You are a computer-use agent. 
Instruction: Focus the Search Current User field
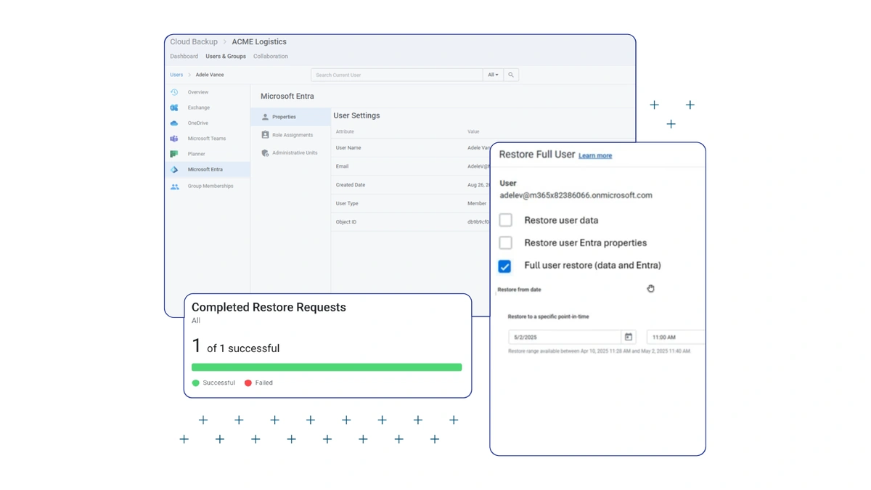(397, 75)
